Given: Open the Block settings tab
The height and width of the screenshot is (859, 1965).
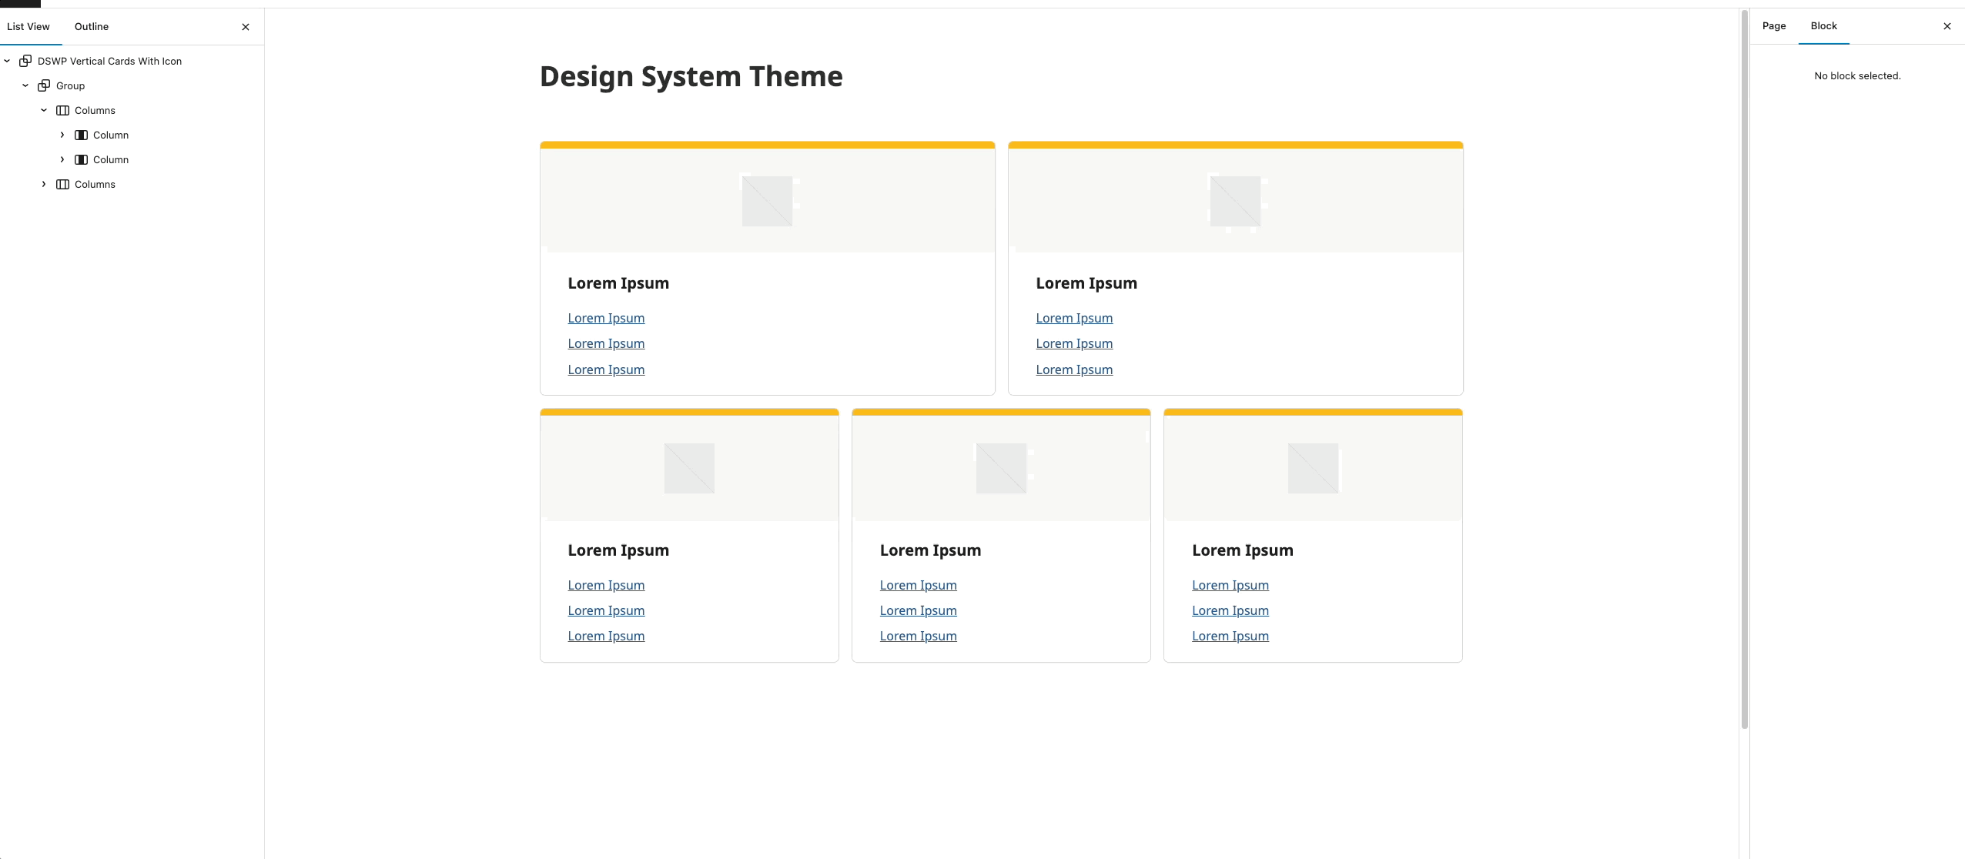Looking at the screenshot, I should tap(1824, 25).
